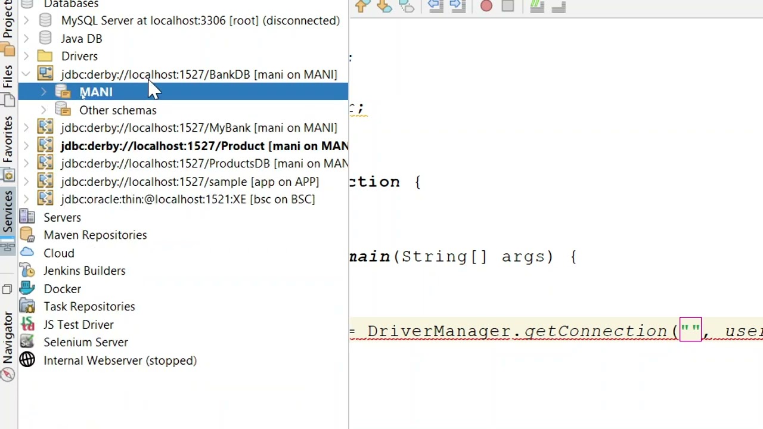Click the Task Repositories icon
The height and width of the screenshot is (429, 763).
click(27, 306)
